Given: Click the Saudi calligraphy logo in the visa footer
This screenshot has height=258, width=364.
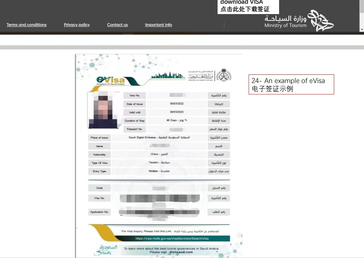Looking at the screenshot, I should tap(106, 250).
